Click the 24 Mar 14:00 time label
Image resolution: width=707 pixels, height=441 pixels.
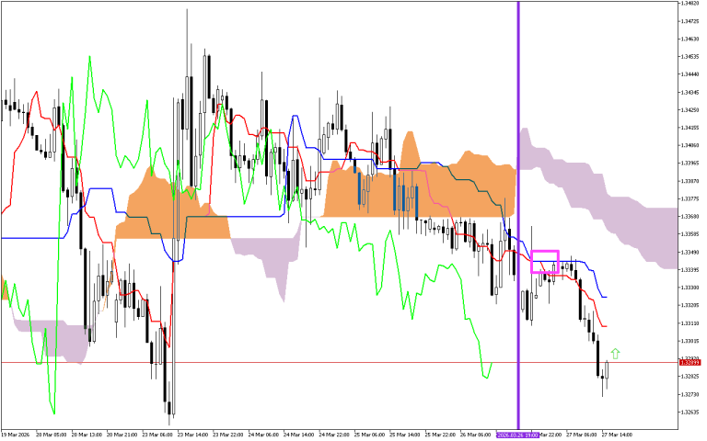tap(299, 435)
